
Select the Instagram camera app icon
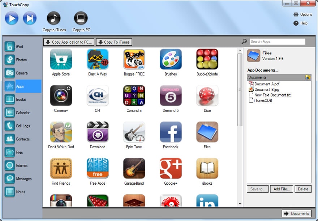(61, 200)
